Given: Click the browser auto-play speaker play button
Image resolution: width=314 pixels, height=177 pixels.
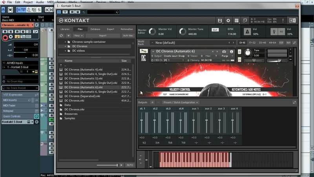Looking at the screenshot, I should point(121,165).
